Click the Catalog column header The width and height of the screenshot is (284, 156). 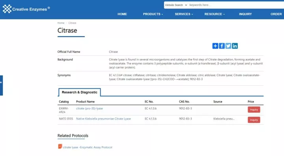tap(64, 102)
